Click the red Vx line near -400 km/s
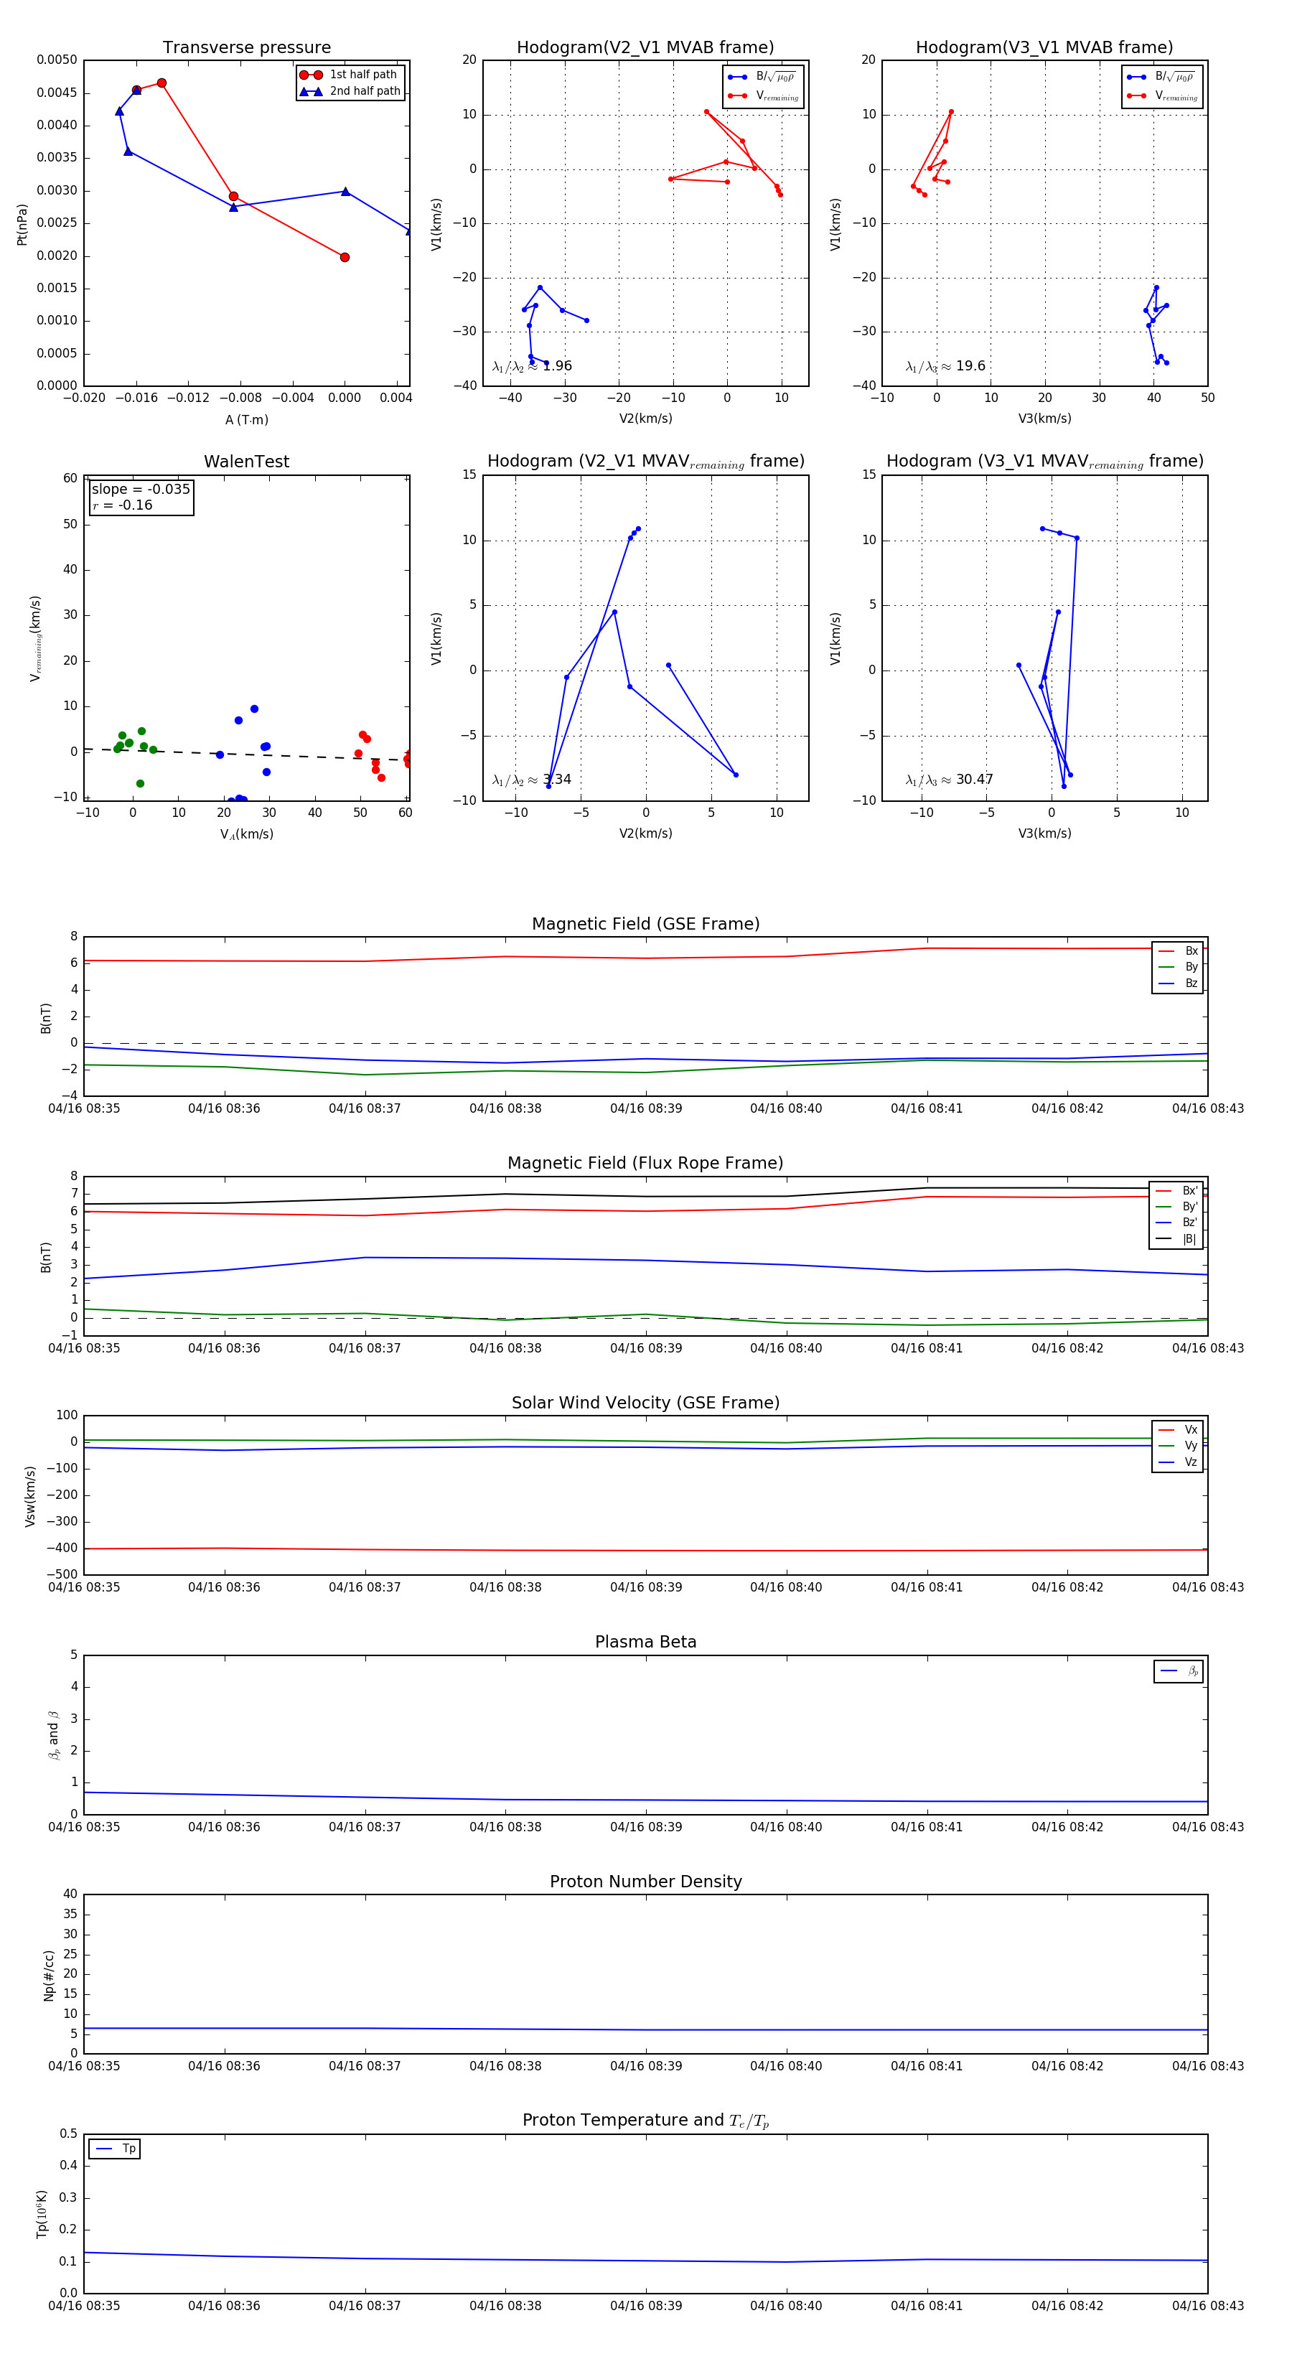This screenshot has width=1292, height=2369. (x=645, y=1551)
